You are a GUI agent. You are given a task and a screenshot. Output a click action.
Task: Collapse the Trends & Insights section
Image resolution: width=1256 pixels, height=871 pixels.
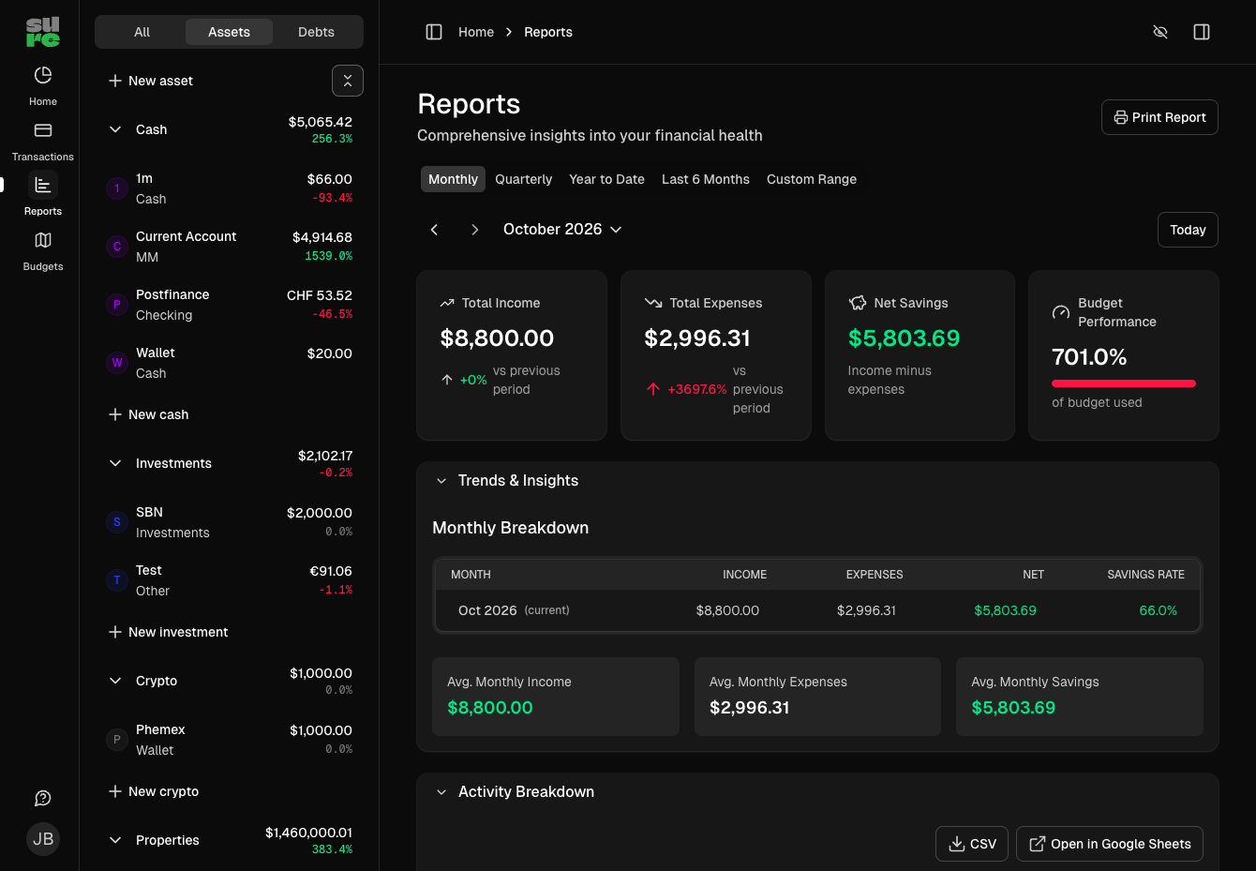click(x=441, y=481)
